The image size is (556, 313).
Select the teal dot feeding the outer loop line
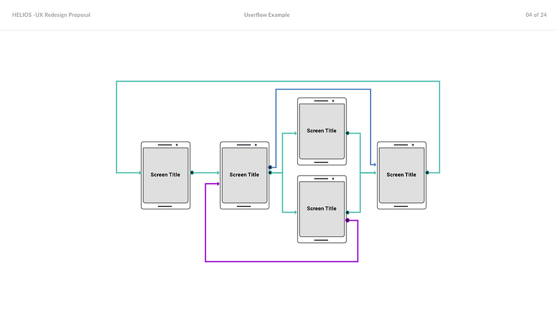427,173
